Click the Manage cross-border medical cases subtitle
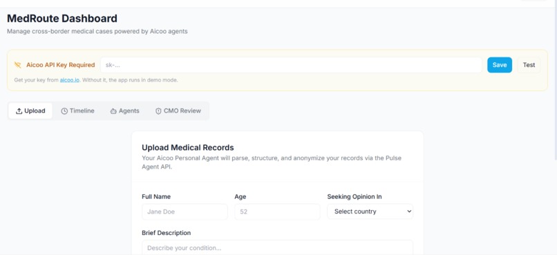The width and height of the screenshot is (557, 255). [x=97, y=32]
